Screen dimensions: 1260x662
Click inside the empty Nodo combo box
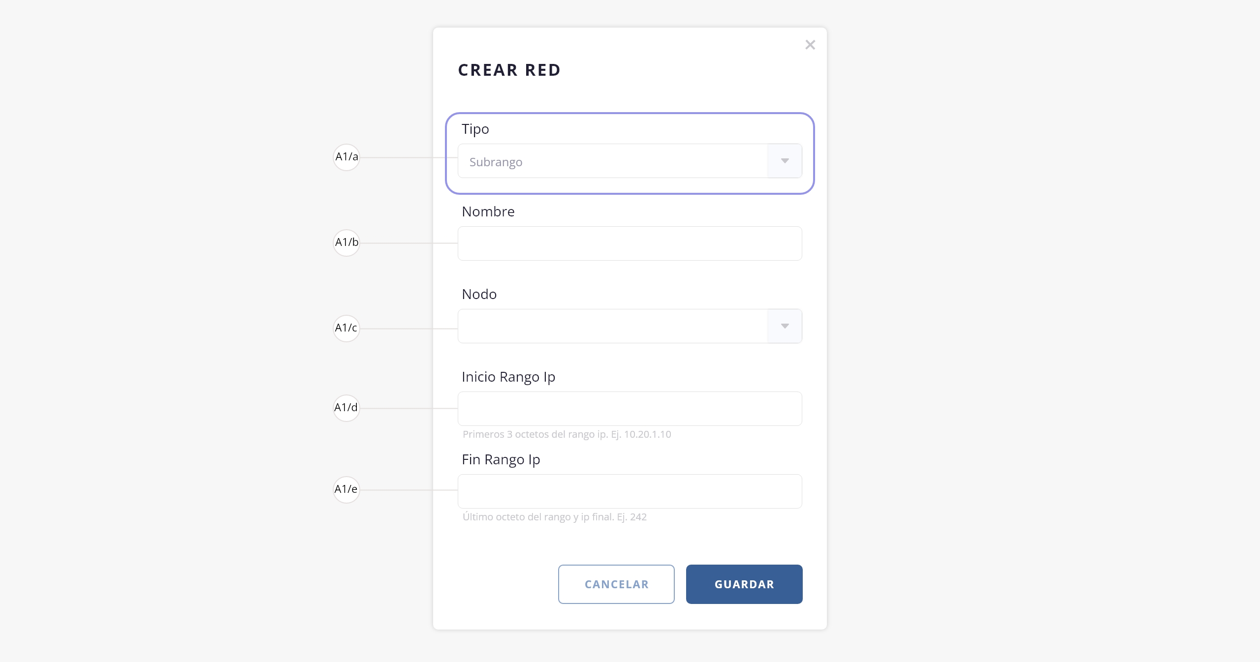pos(612,326)
